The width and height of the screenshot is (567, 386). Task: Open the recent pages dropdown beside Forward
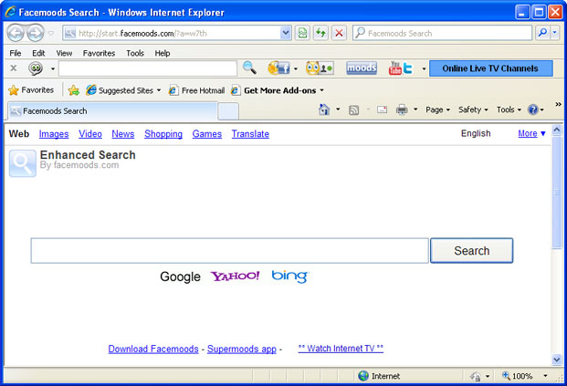(51, 33)
